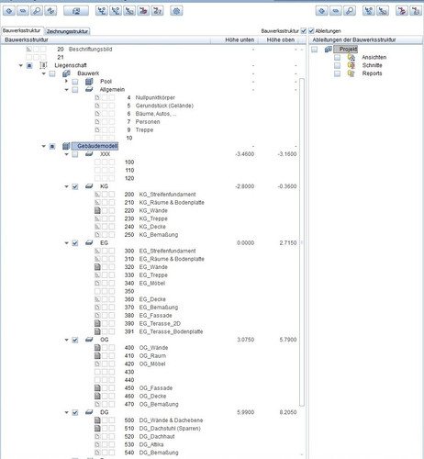The image size is (424, 459).
Task: Click the Ableitungen der Bauwerksstruktur header
Action: click(x=366, y=39)
